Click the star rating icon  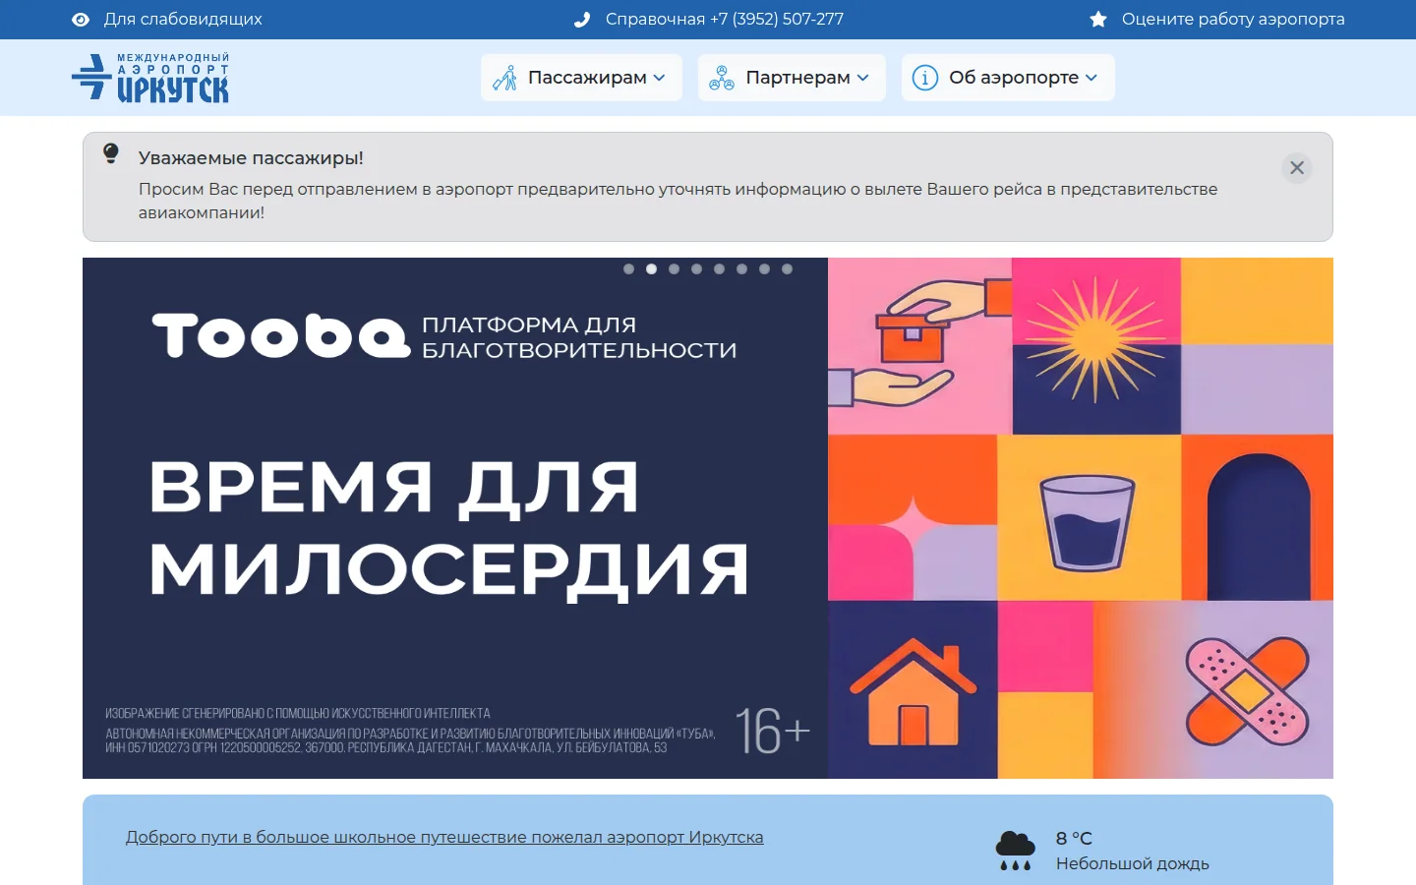click(x=1098, y=20)
